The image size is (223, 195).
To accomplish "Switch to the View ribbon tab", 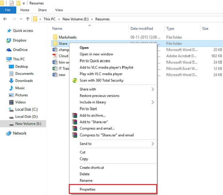I will pyautogui.click(x=59, y=10).
